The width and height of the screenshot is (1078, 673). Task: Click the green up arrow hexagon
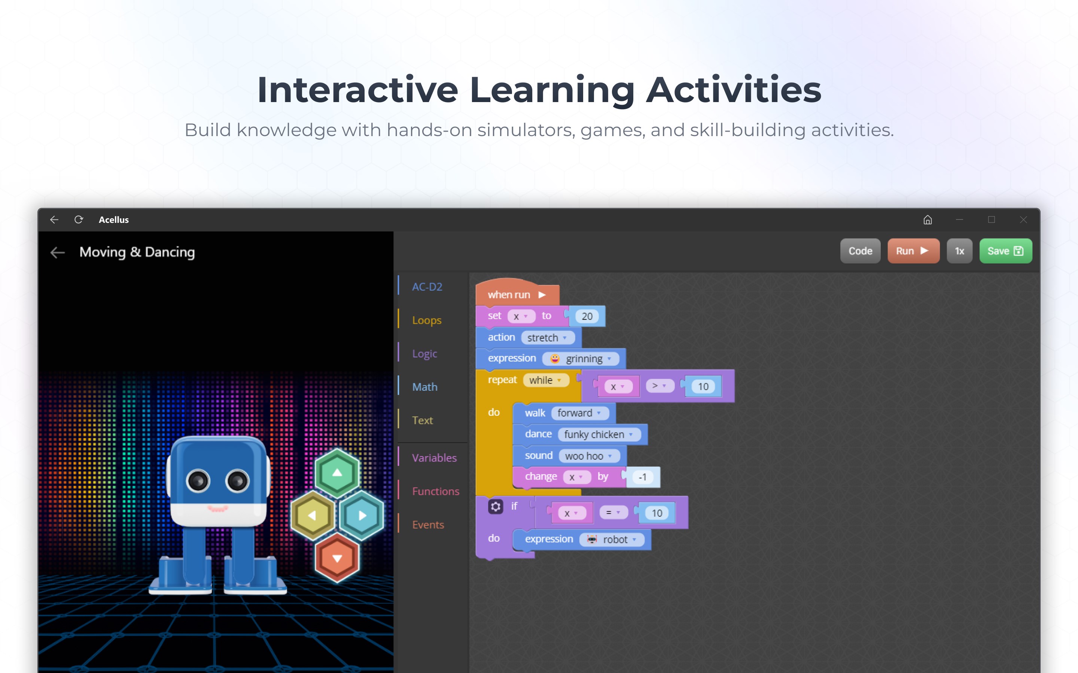click(x=337, y=473)
